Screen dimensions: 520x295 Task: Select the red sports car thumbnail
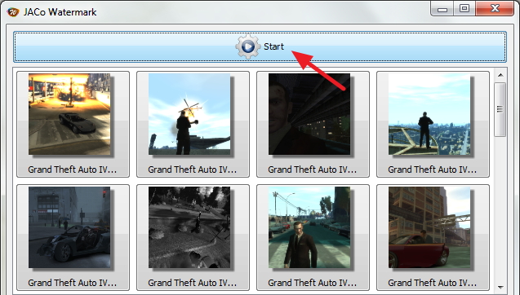[x=433, y=237]
